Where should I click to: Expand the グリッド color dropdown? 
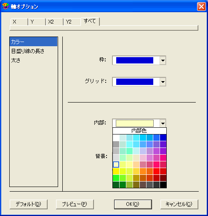[163, 82]
